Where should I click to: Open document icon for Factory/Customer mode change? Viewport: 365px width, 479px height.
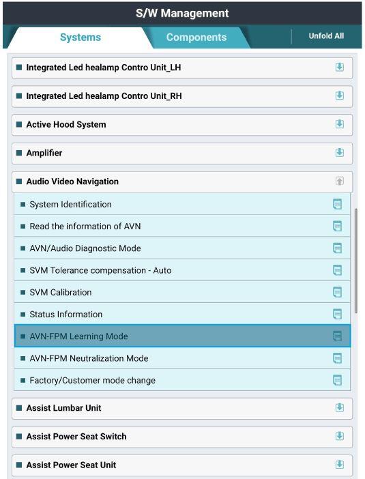point(337,380)
